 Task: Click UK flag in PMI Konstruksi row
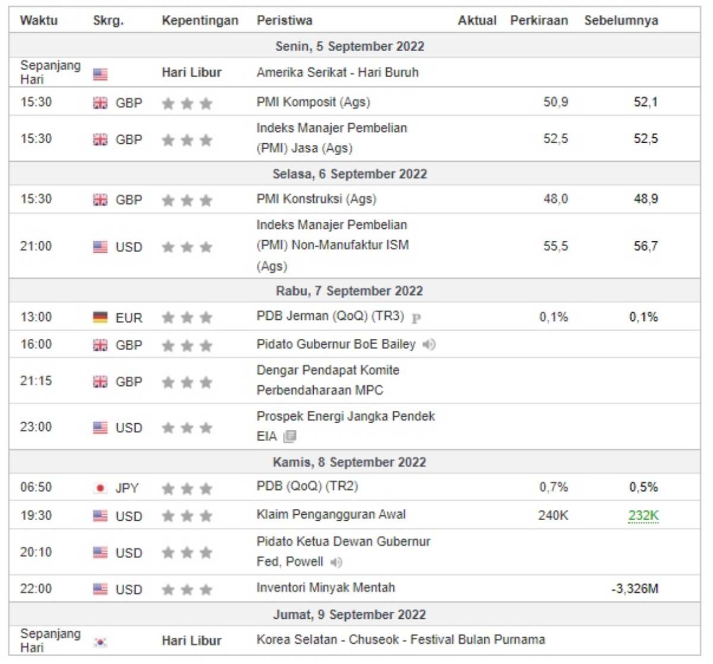pos(100,200)
